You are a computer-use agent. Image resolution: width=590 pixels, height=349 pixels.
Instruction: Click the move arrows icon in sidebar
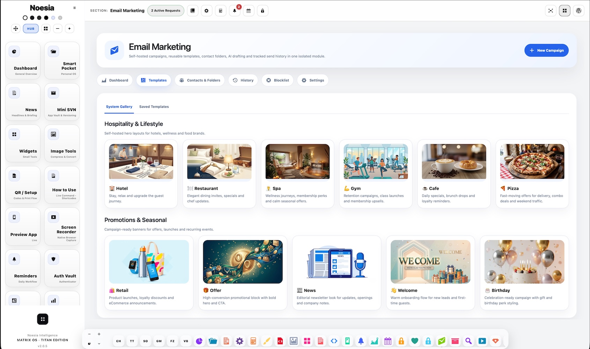click(x=16, y=29)
